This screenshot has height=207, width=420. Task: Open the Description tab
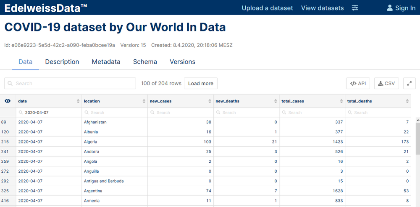coord(62,62)
